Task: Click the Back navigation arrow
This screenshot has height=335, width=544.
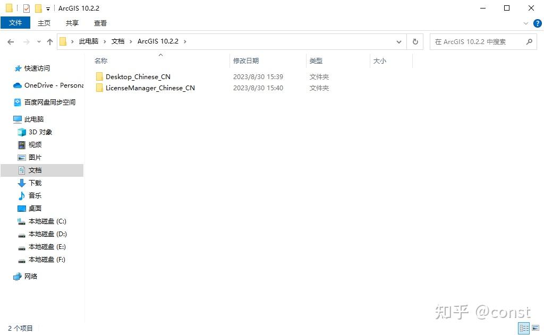Action: (11, 41)
